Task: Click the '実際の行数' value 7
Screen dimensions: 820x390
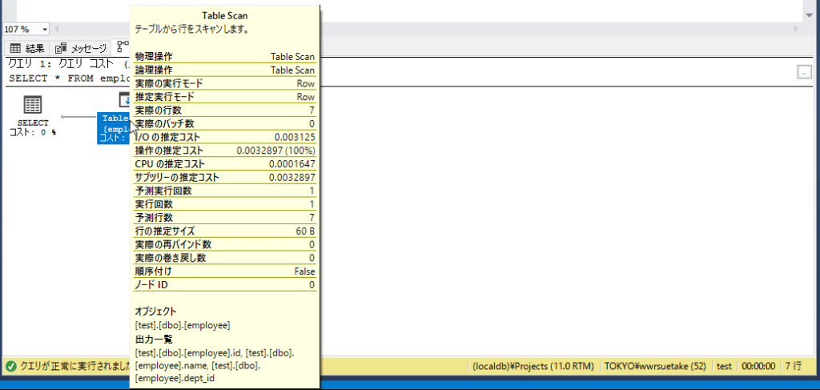Action: point(312,111)
